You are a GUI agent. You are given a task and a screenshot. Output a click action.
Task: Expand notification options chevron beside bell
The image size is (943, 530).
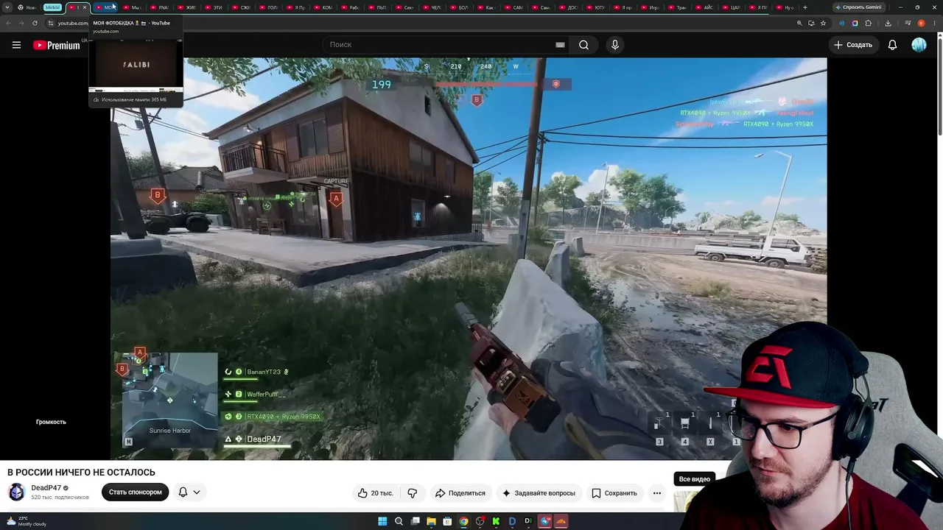pos(196,492)
